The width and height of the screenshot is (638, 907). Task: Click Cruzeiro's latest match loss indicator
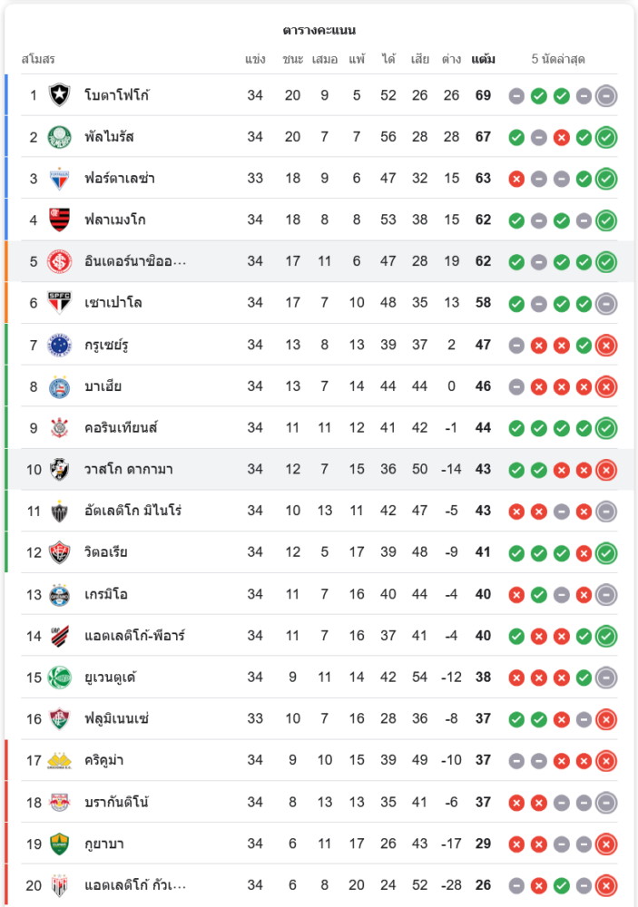click(x=606, y=345)
